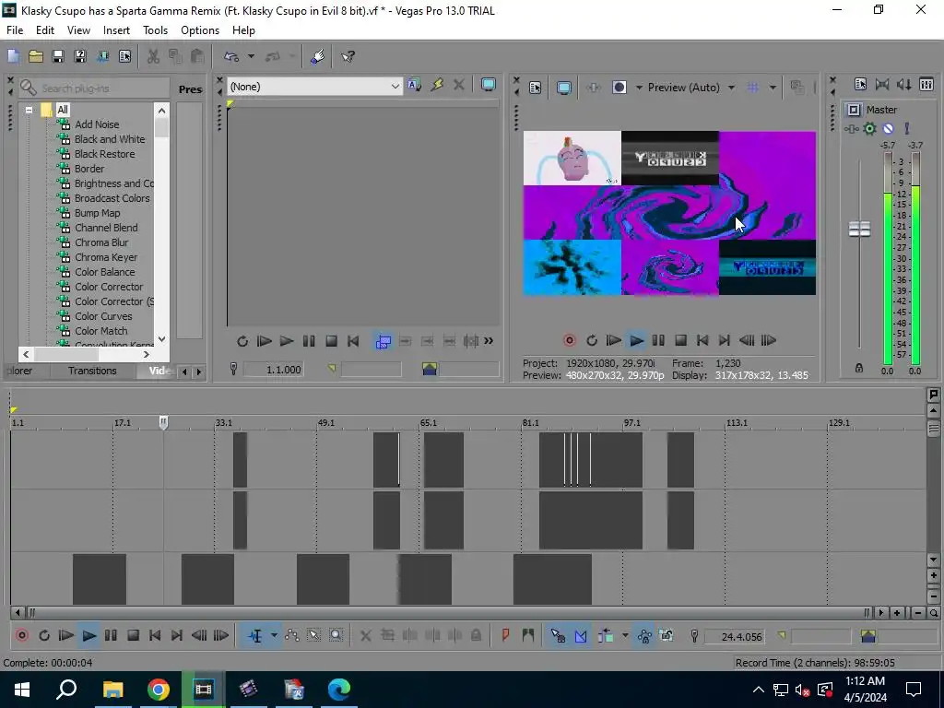
Task: Click the video preview Stop button
Action: 680,341
